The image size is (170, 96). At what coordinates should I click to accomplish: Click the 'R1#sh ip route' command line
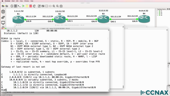(11, 38)
